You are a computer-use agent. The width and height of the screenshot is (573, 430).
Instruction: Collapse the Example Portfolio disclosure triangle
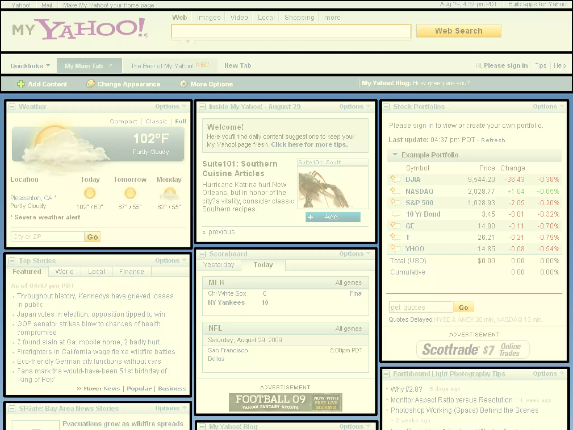[395, 155]
